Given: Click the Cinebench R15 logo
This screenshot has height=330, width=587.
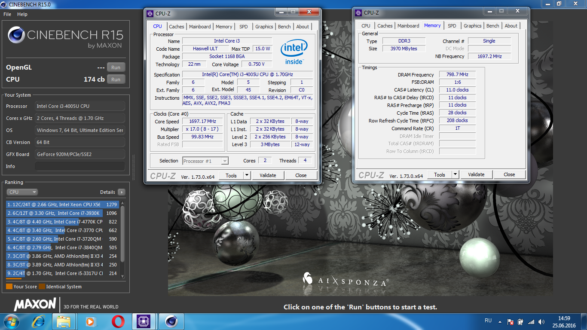Looking at the screenshot, I should pos(65,37).
